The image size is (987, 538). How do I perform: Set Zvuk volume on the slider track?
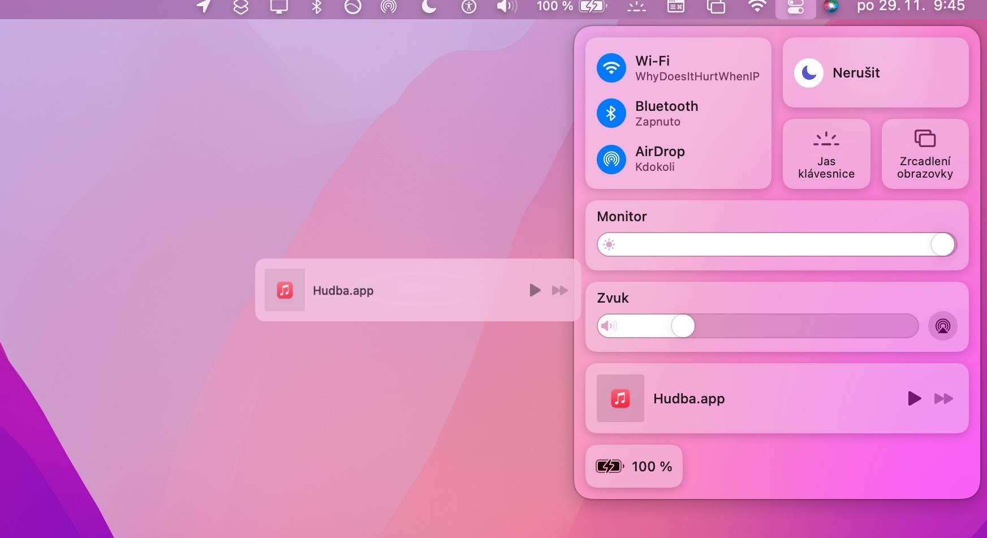coord(758,326)
